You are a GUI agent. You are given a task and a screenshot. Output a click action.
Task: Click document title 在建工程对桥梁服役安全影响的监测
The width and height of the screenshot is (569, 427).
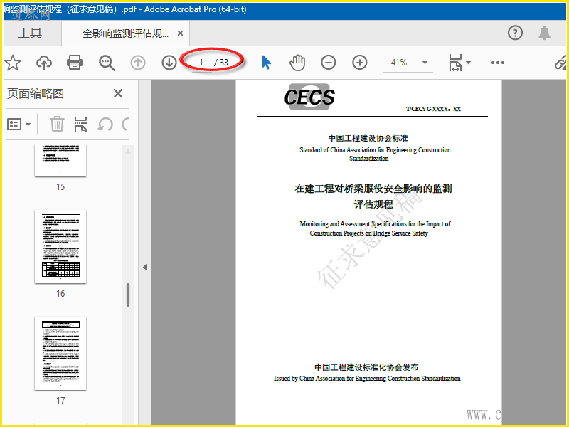point(373,189)
